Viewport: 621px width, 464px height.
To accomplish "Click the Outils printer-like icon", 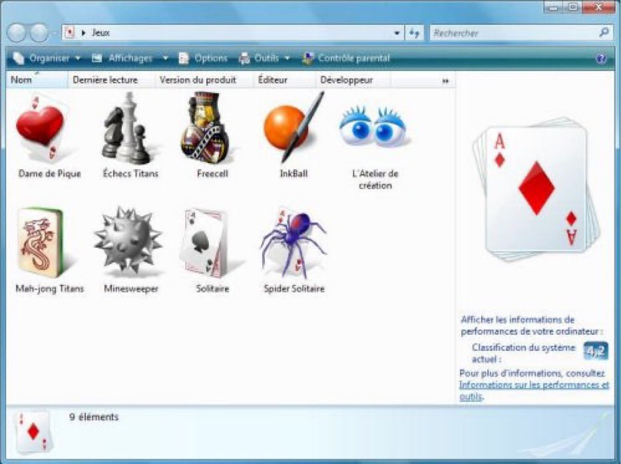I will 244,59.
